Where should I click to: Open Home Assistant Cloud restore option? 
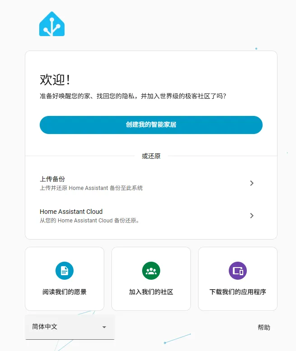click(151, 216)
